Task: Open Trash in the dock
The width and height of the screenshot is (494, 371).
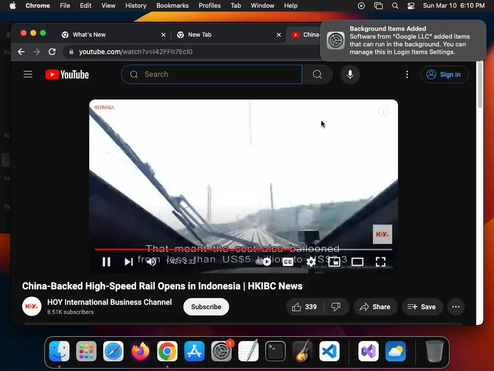Action: coord(435,351)
